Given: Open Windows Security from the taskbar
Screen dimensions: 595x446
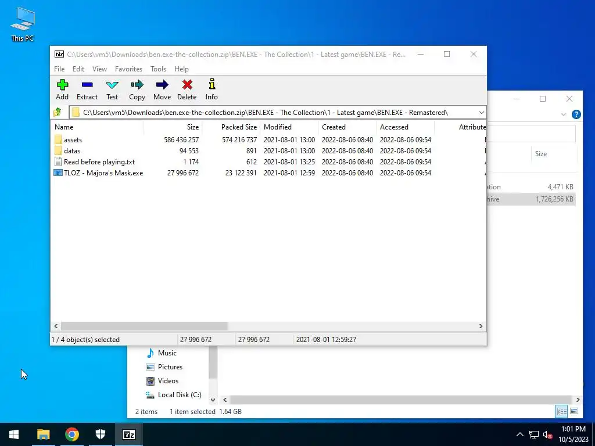Looking at the screenshot, I should (x=100, y=434).
